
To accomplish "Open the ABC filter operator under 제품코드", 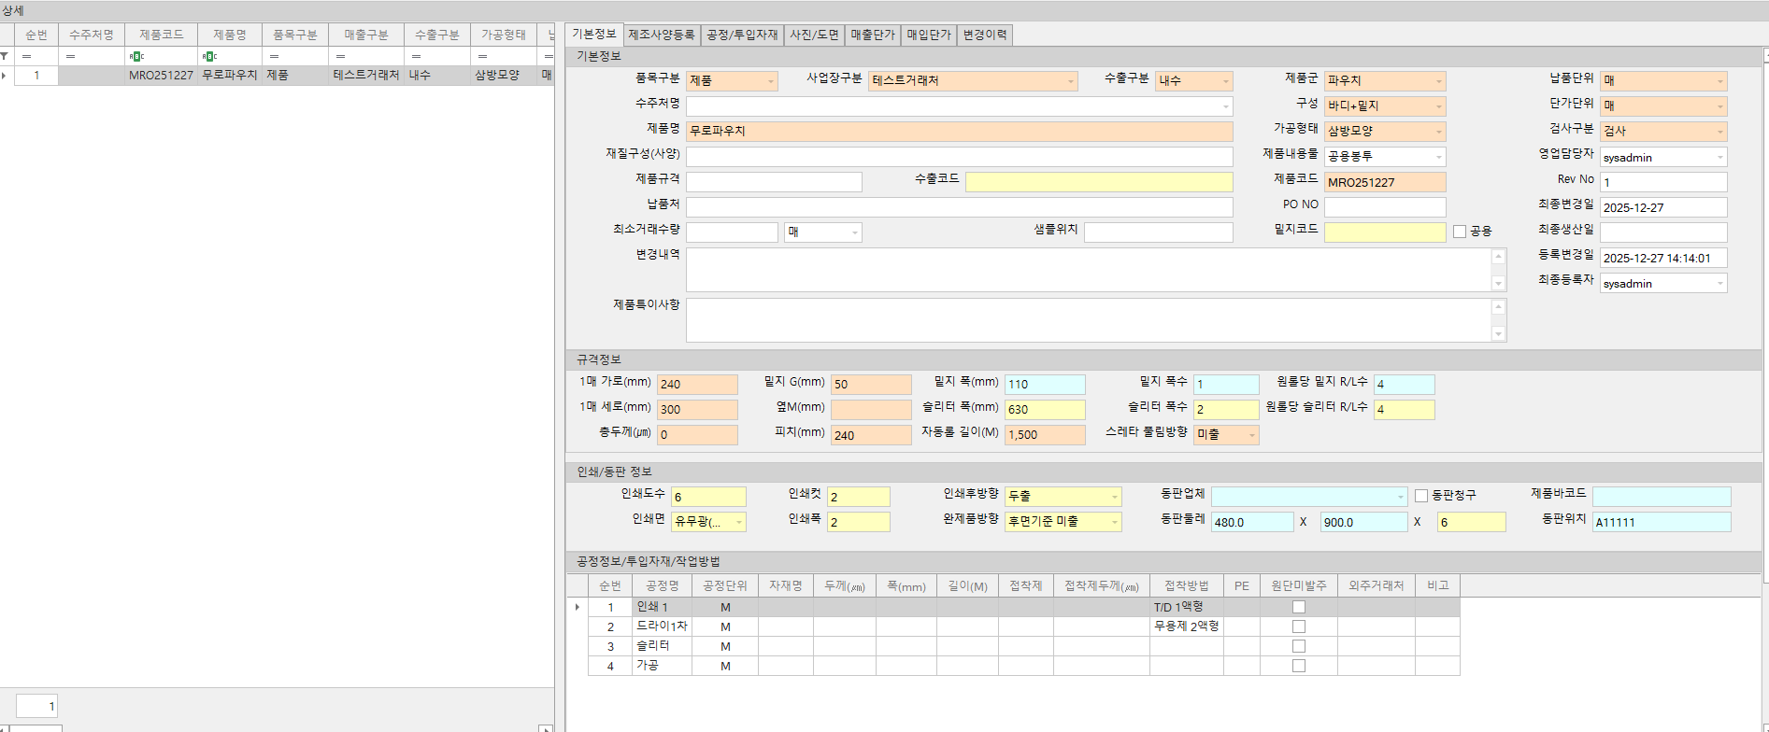I will coord(136,56).
